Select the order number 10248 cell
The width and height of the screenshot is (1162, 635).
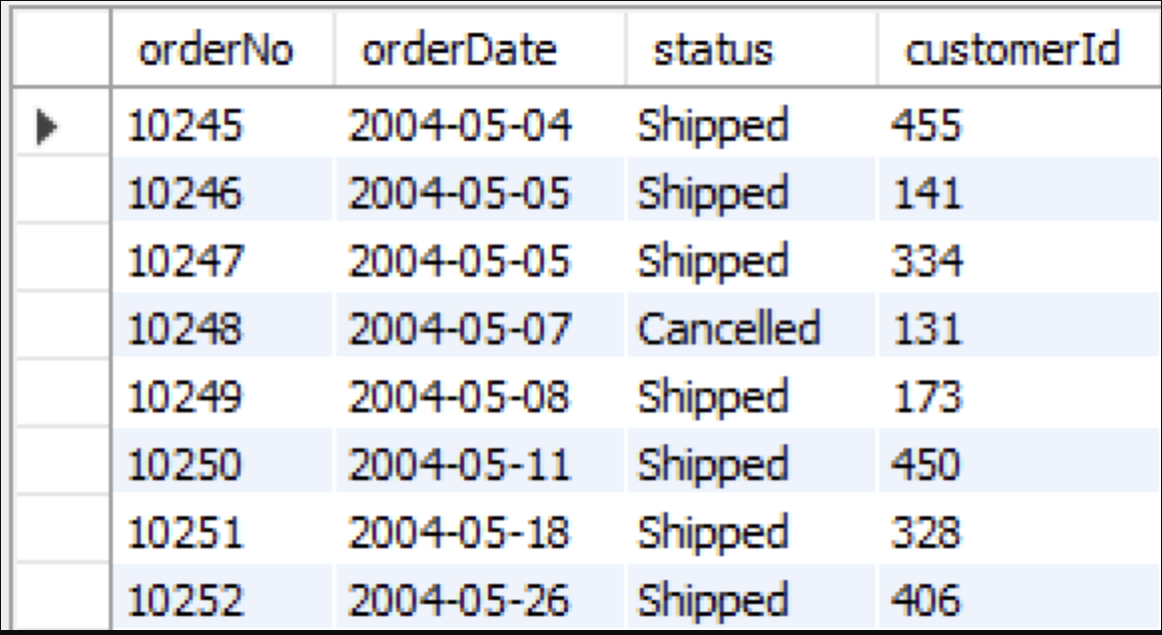click(223, 327)
